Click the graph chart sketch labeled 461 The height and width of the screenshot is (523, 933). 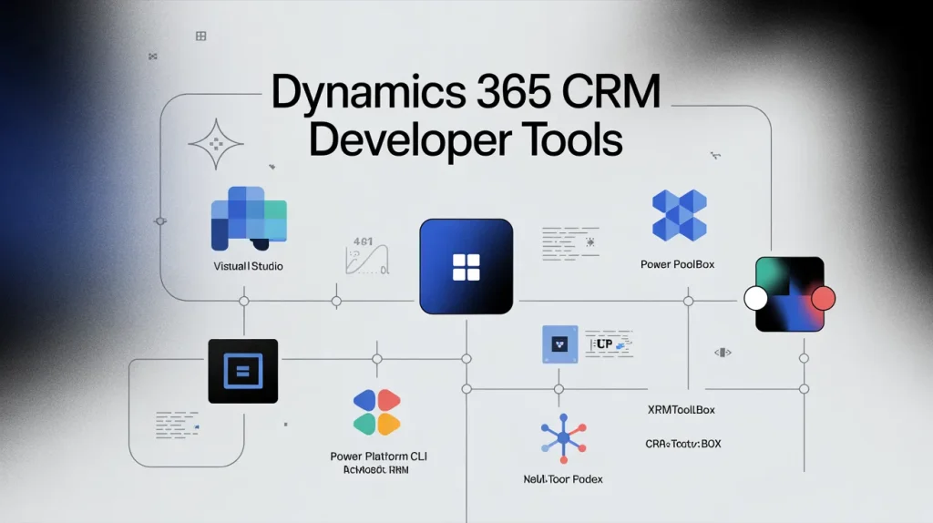tap(367, 256)
